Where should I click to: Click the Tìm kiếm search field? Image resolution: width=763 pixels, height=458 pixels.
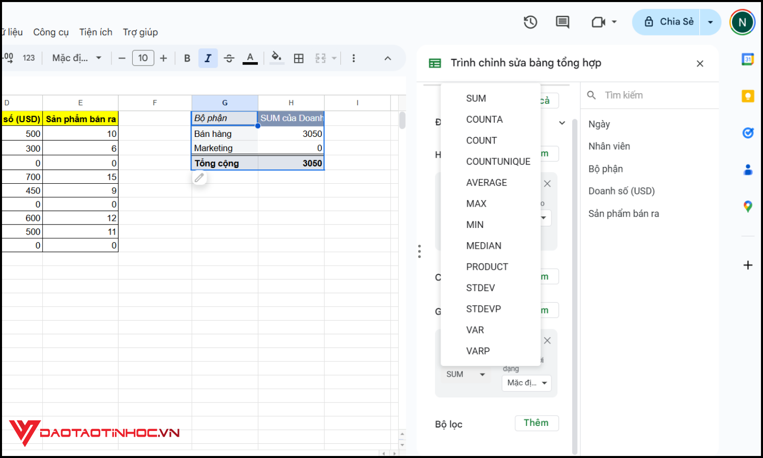pos(651,95)
